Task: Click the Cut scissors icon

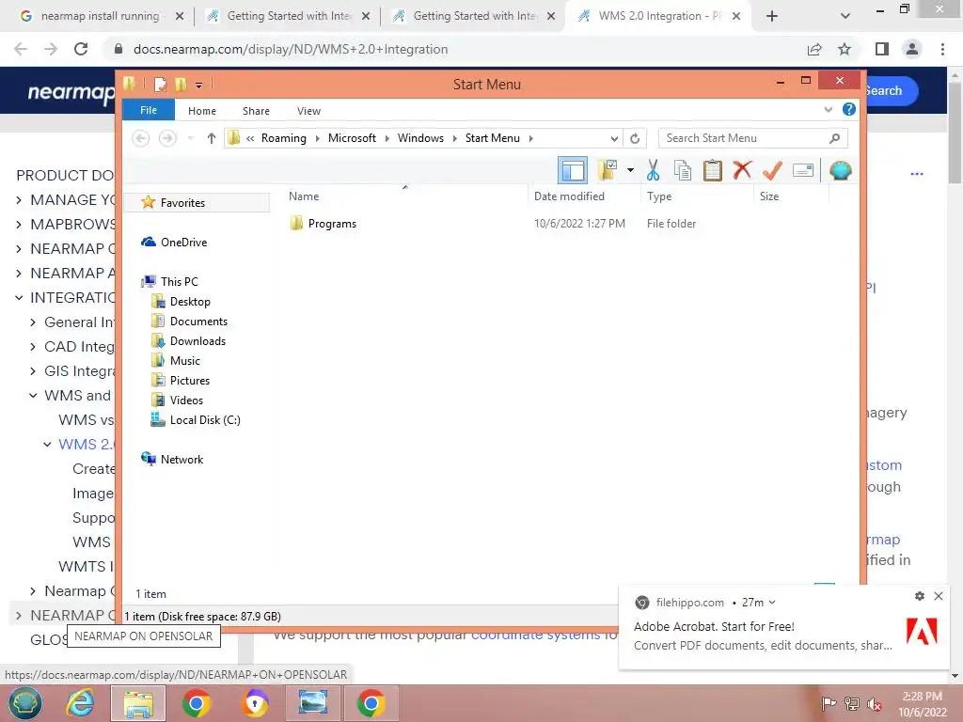Action: (653, 170)
